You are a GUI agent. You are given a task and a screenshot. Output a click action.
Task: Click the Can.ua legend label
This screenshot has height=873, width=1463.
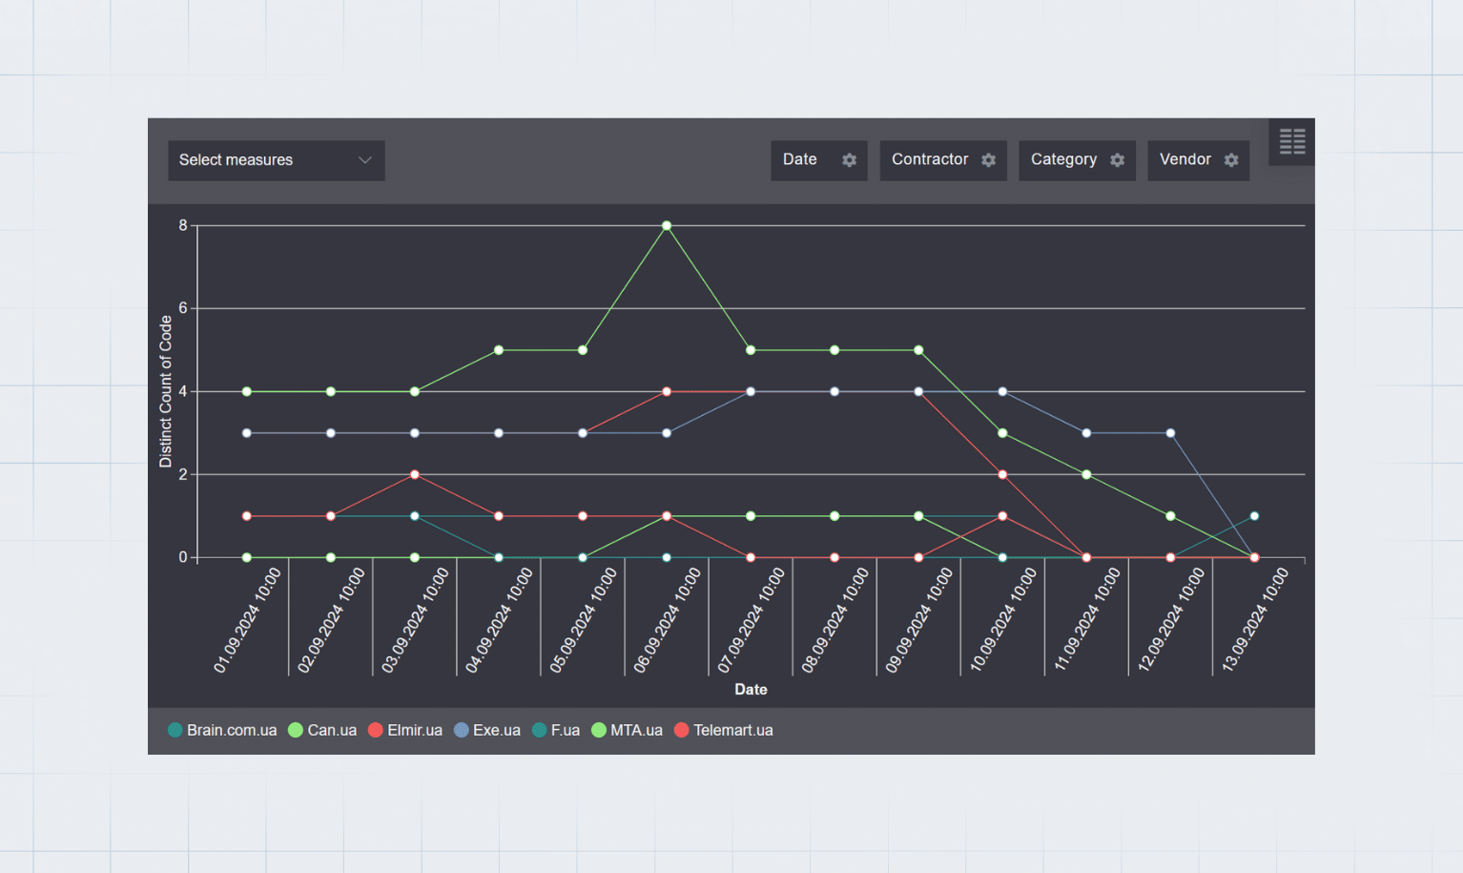tap(331, 730)
